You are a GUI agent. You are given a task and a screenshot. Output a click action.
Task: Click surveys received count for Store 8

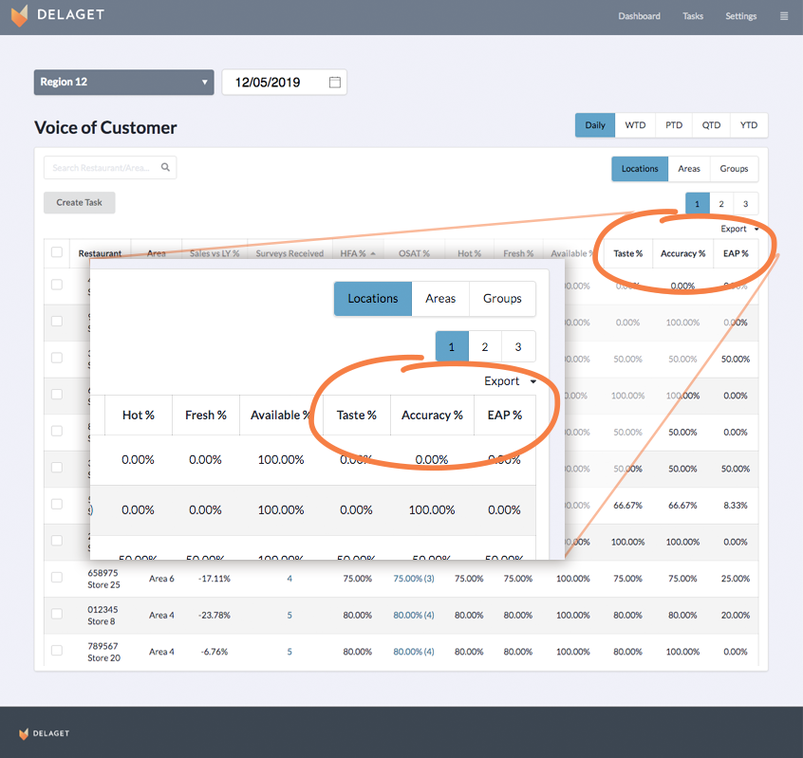click(x=289, y=615)
